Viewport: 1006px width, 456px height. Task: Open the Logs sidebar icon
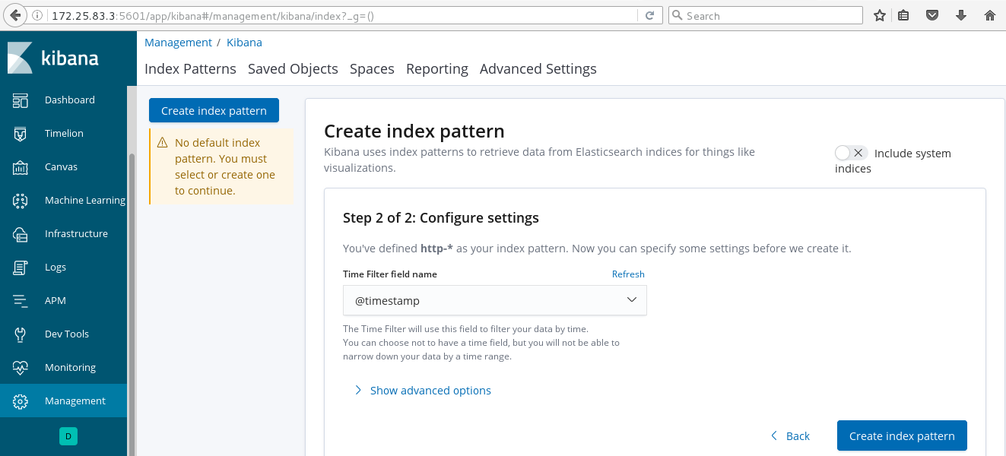[21, 268]
